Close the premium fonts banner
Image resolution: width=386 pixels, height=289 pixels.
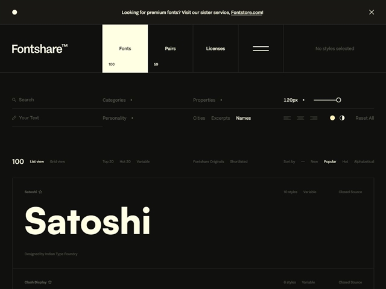click(x=372, y=12)
